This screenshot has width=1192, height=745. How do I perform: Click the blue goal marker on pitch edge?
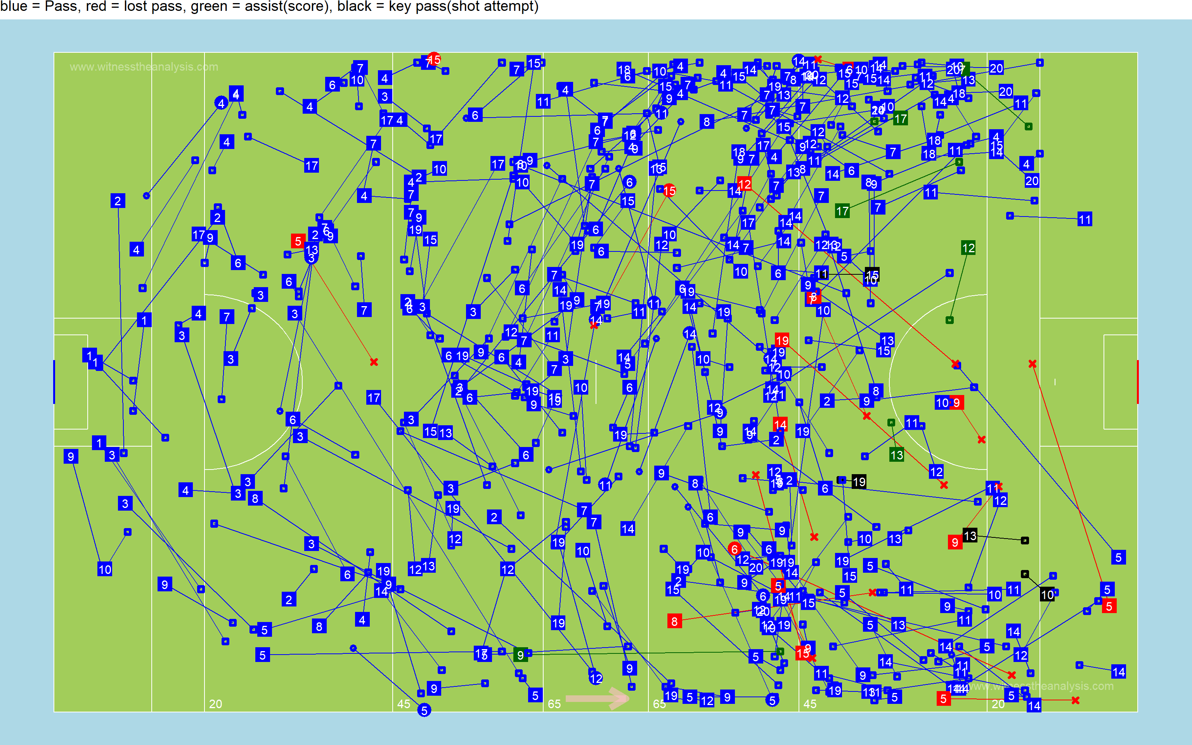54,382
